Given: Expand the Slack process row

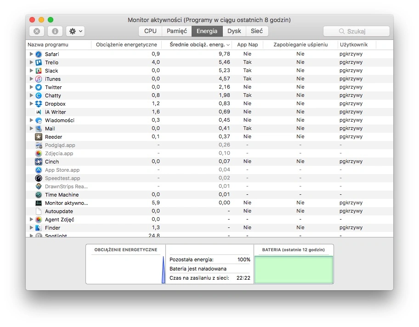Looking at the screenshot, I should 31,71.
